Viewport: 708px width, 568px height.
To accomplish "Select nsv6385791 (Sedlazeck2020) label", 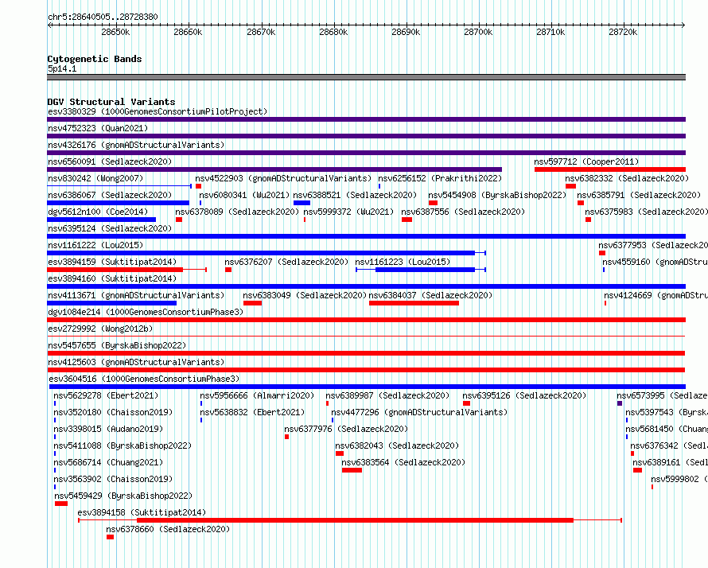I will pyautogui.click(x=639, y=195).
